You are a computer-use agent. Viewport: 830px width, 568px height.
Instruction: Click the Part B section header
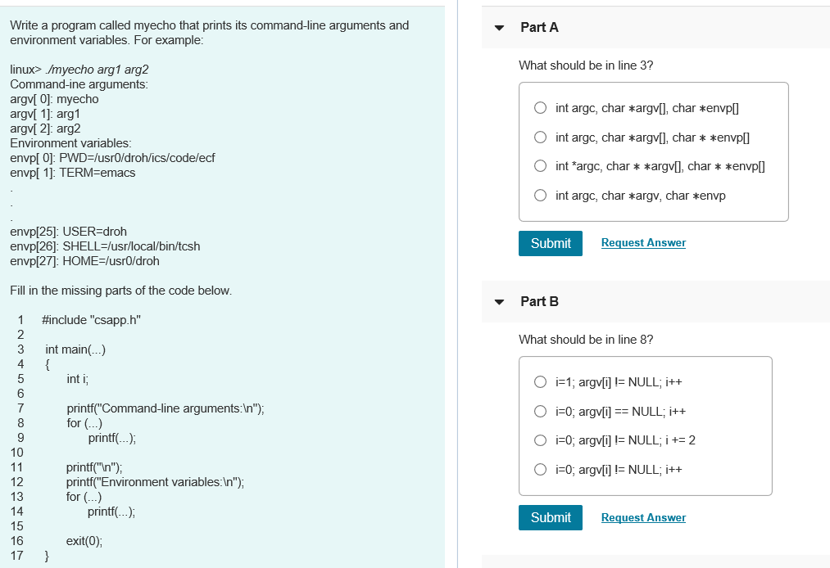[x=538, y=301]
